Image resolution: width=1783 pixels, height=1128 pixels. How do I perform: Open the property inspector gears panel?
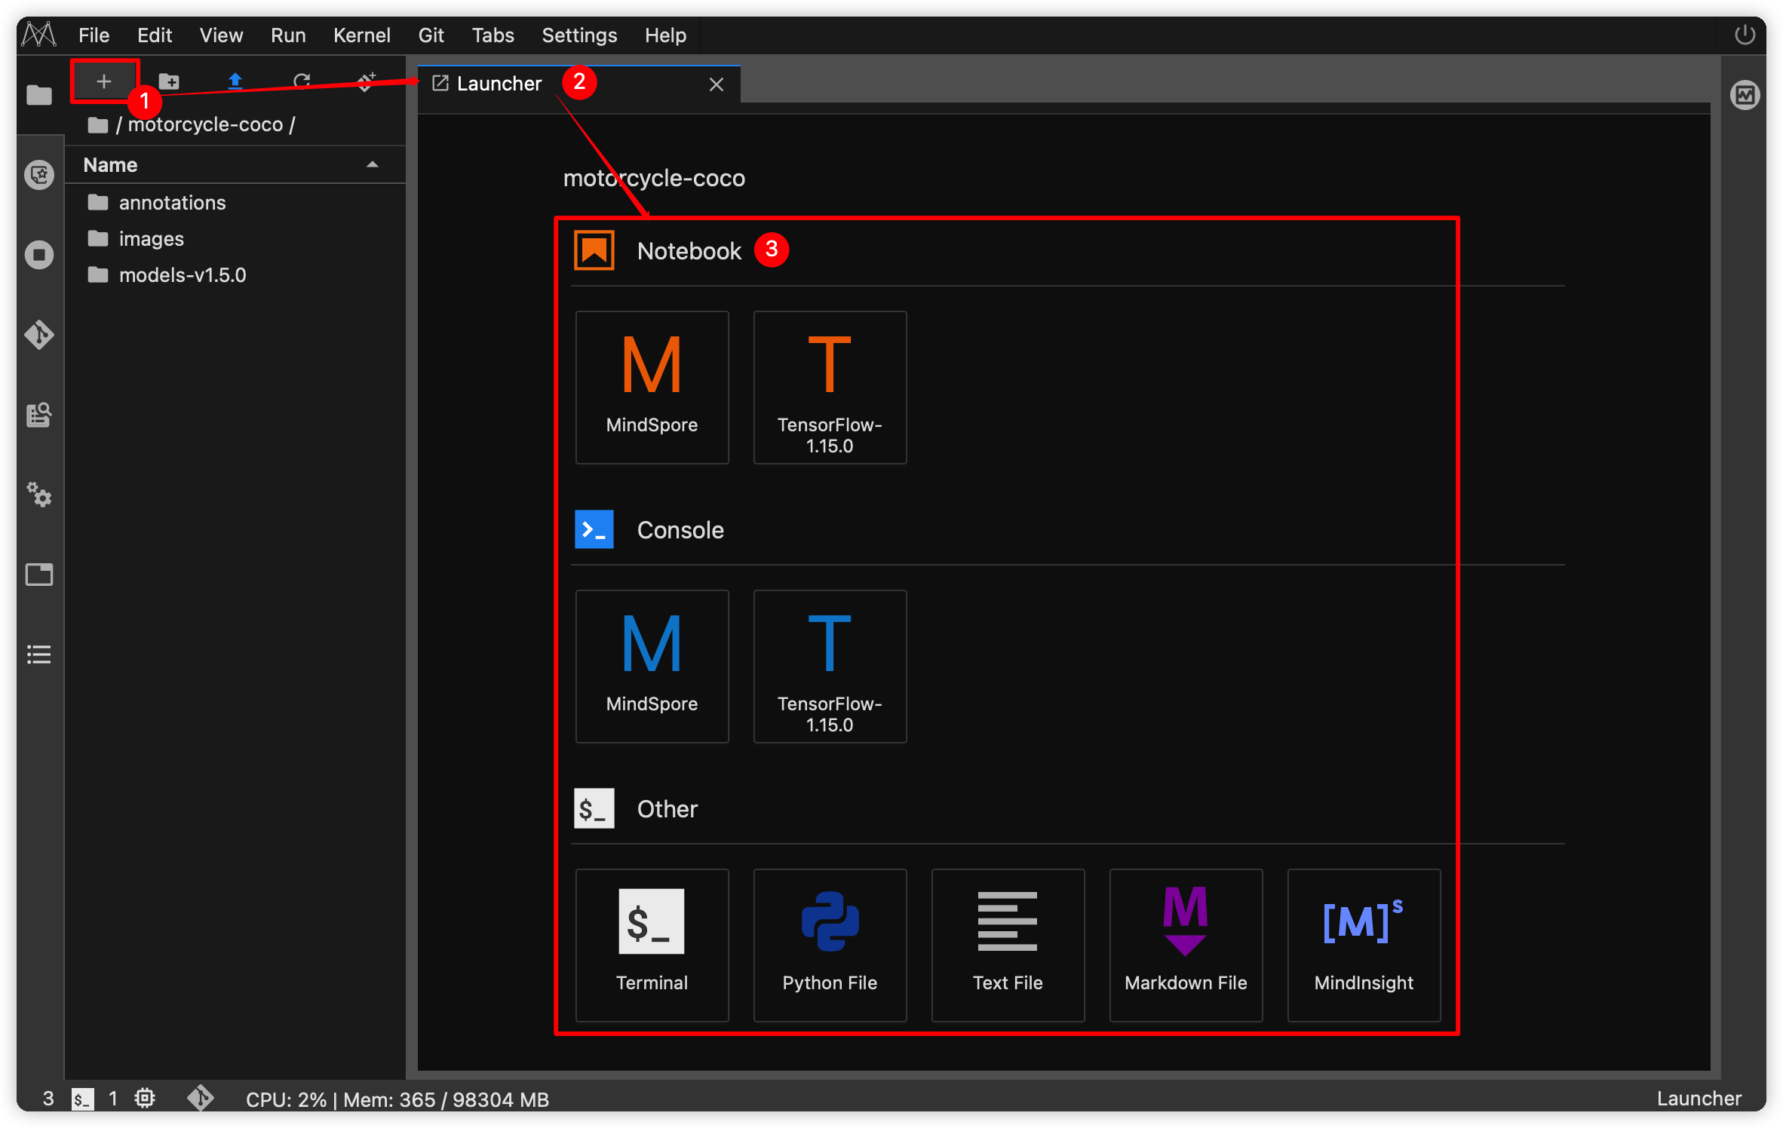tap(39, 495)
